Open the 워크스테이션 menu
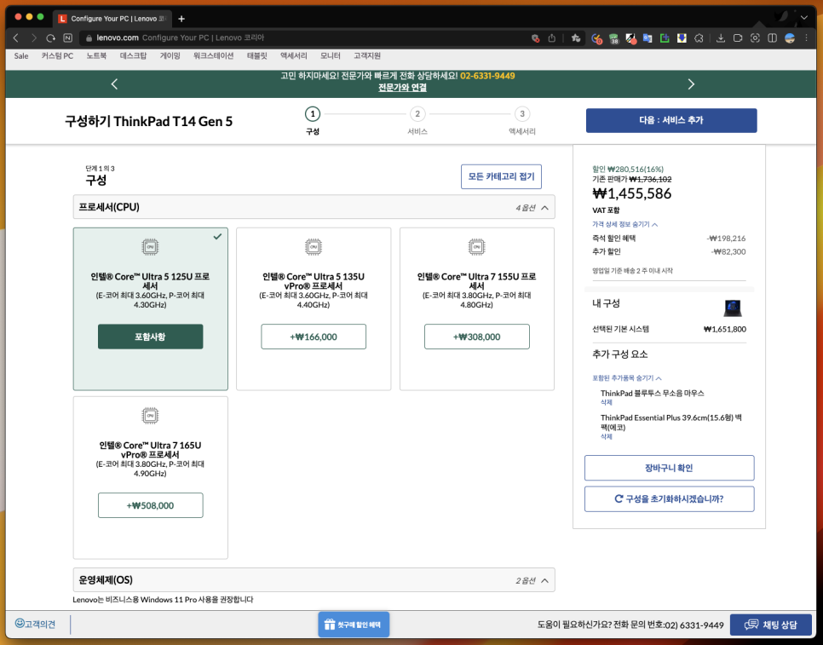823x645 pixels. point(214,55)
